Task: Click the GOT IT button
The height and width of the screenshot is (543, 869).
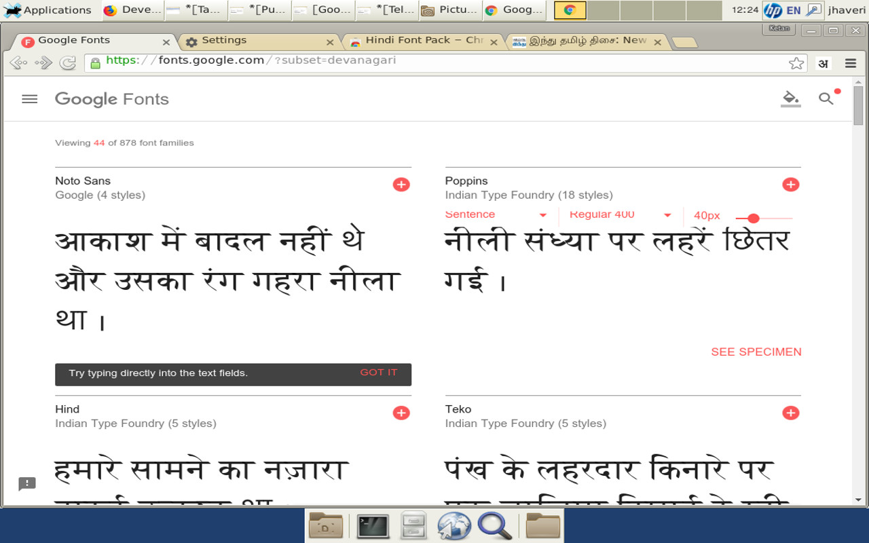Action: pyautogui.click(x=379, y=373)
